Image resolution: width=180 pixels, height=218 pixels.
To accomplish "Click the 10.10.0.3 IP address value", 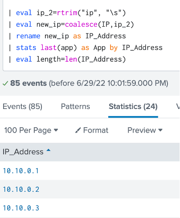I will click(x=21, y=208).
